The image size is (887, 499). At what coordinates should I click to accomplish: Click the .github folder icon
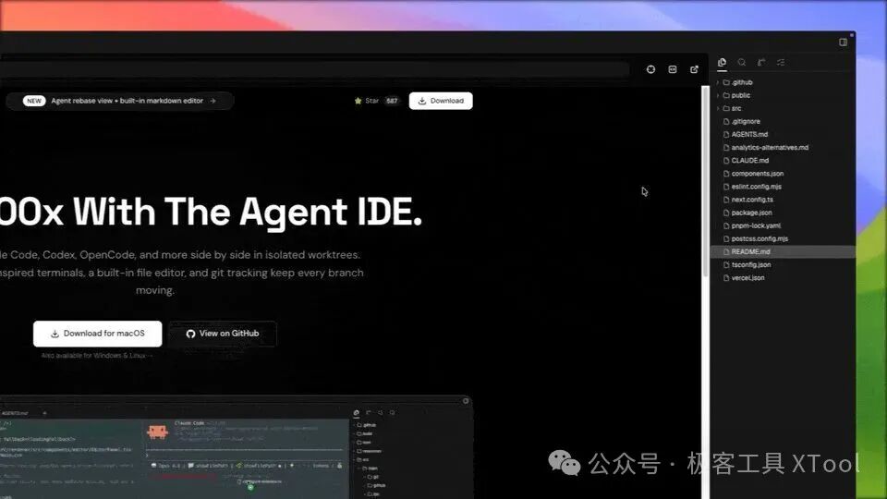click(726, 82)
